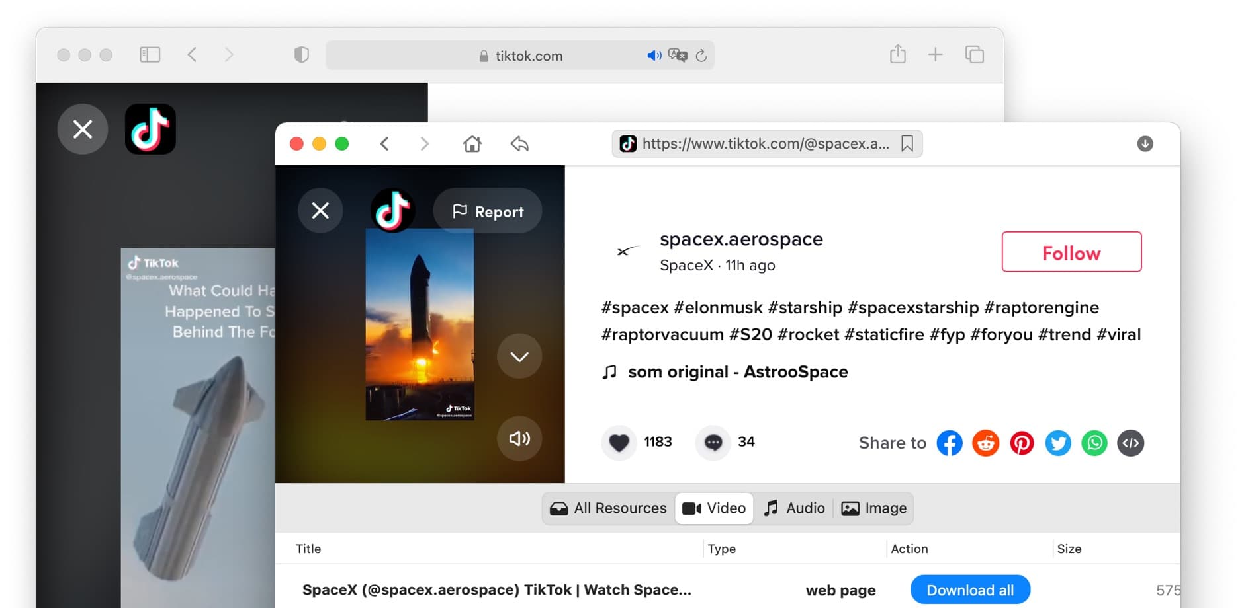
Task: Bookmark the current page
Action: click(907, 143)
